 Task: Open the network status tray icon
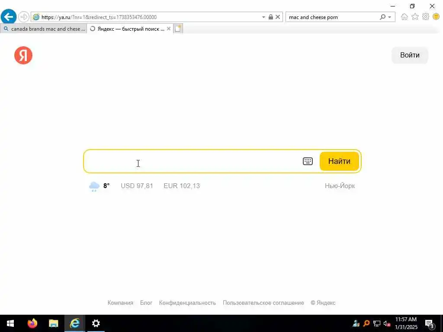coord(377,323)
